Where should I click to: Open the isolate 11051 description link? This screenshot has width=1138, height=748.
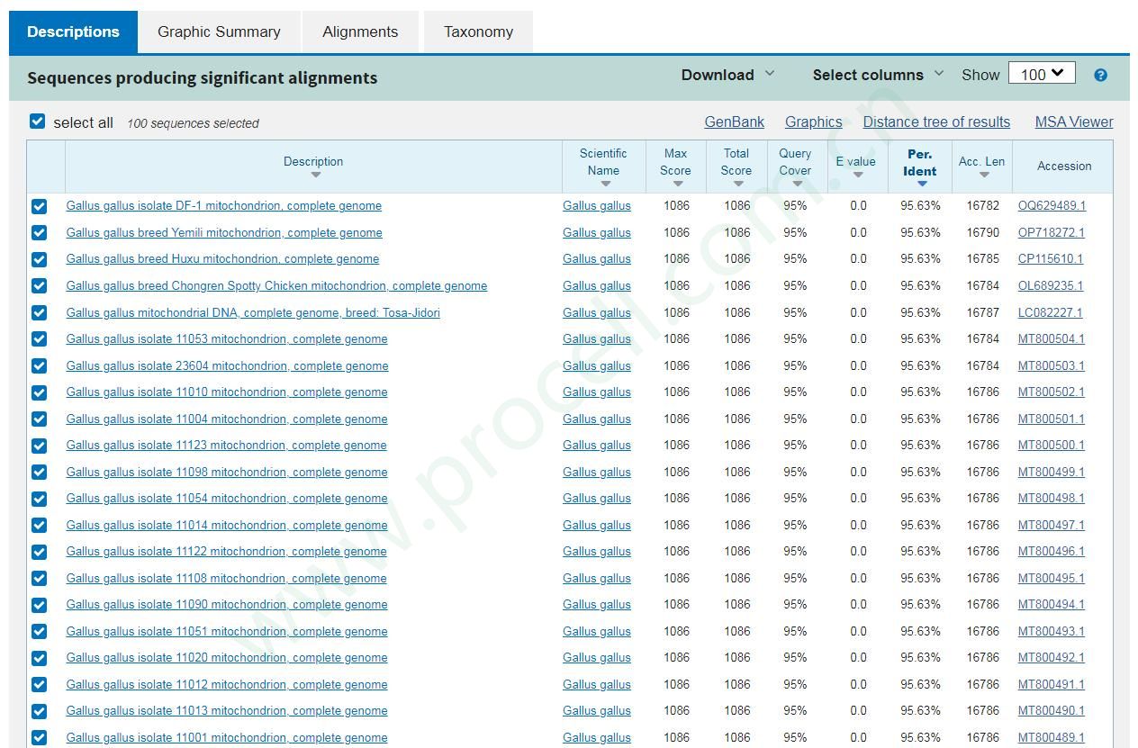pos(227,631)
